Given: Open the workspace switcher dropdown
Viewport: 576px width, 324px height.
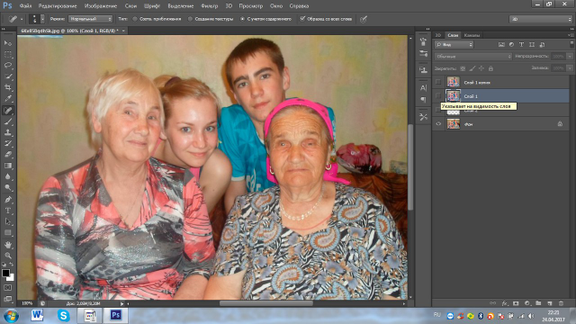Looking at the screenshot, I should (541, 19).
